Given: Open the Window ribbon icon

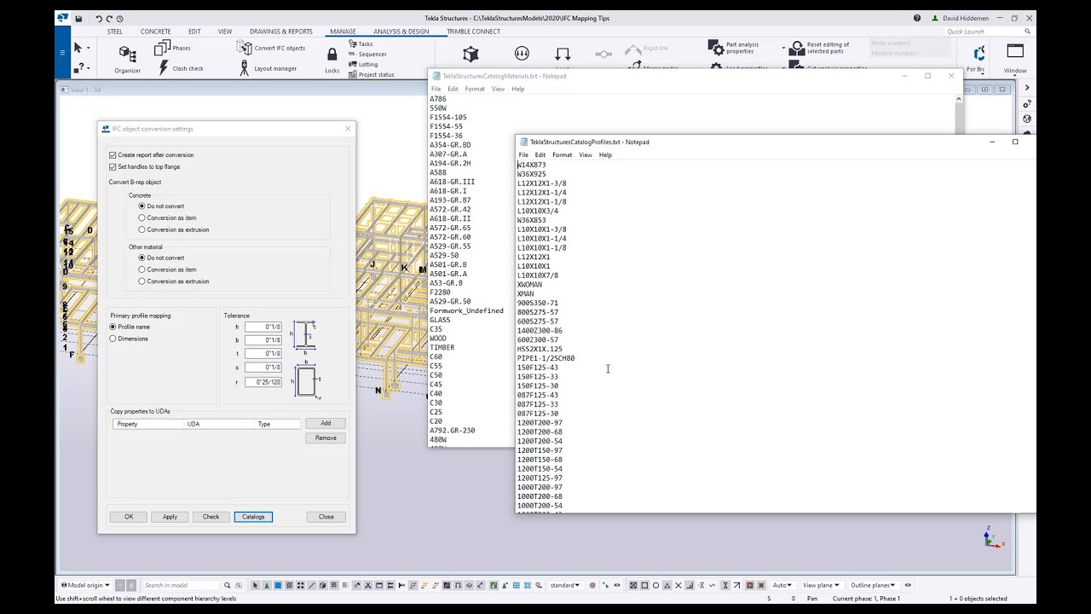Looking at the screenshot, I should 1014,58.
